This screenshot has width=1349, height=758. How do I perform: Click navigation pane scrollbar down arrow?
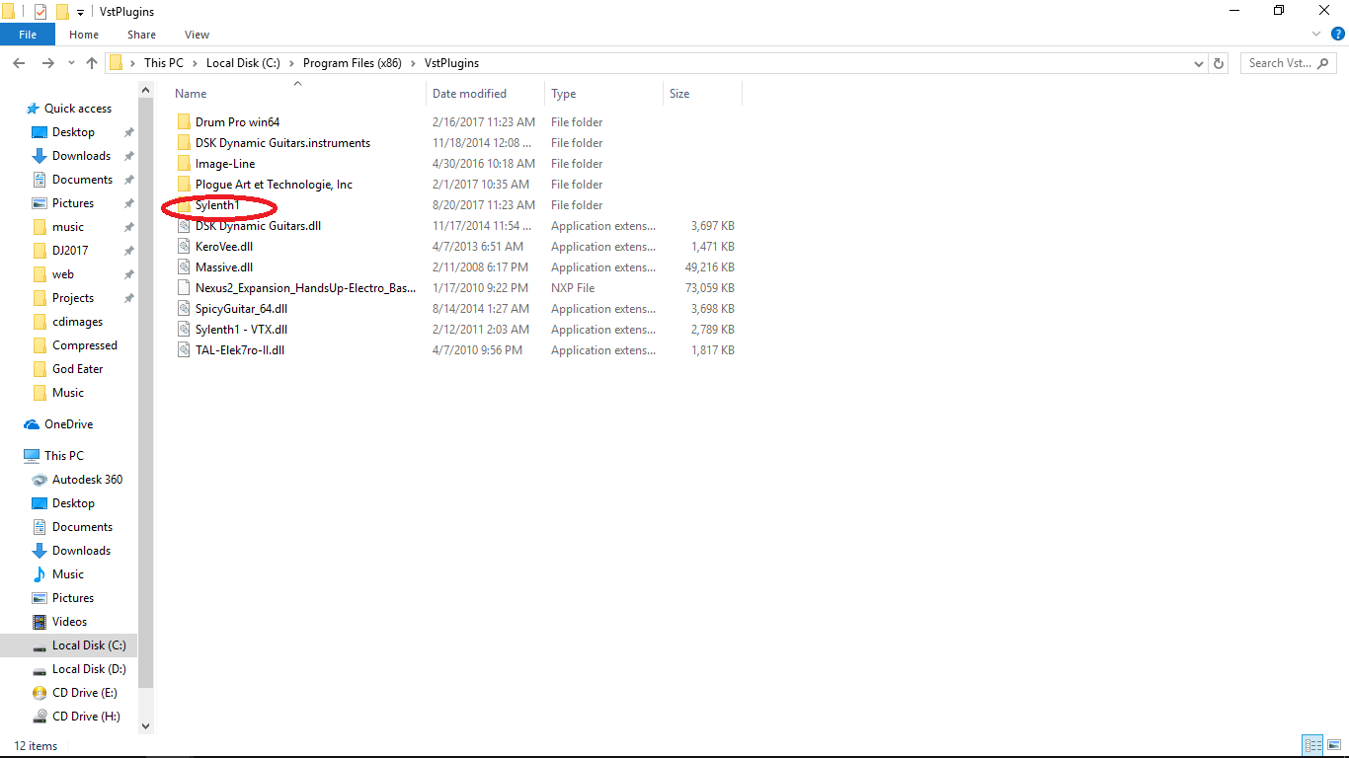pos(146,726)
